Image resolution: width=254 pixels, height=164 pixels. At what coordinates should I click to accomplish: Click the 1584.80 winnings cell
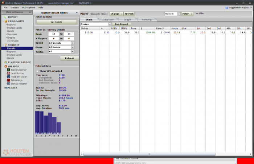point(147,32)
